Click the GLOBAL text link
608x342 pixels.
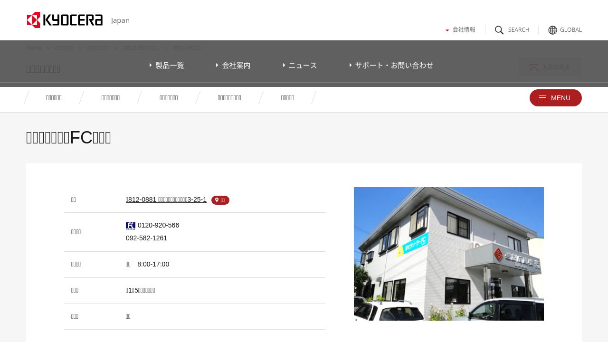pyautogui.click(x=570, y=30)
